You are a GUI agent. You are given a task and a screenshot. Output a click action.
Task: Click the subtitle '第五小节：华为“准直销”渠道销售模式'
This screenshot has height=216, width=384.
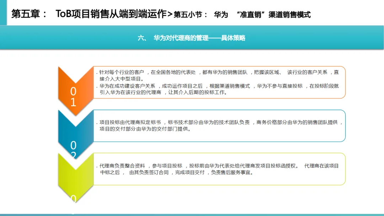pos(242,15)
